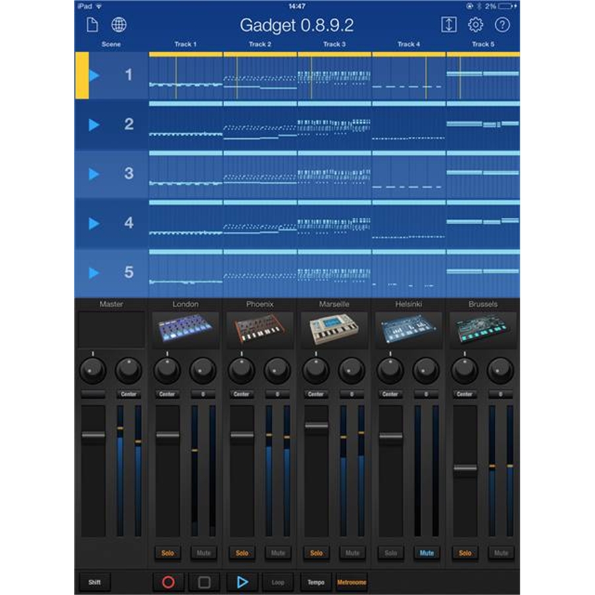Open scene 1 clip on Track 1
The image size is (595, 595).
pyautogui.click(x=186, y=75)
